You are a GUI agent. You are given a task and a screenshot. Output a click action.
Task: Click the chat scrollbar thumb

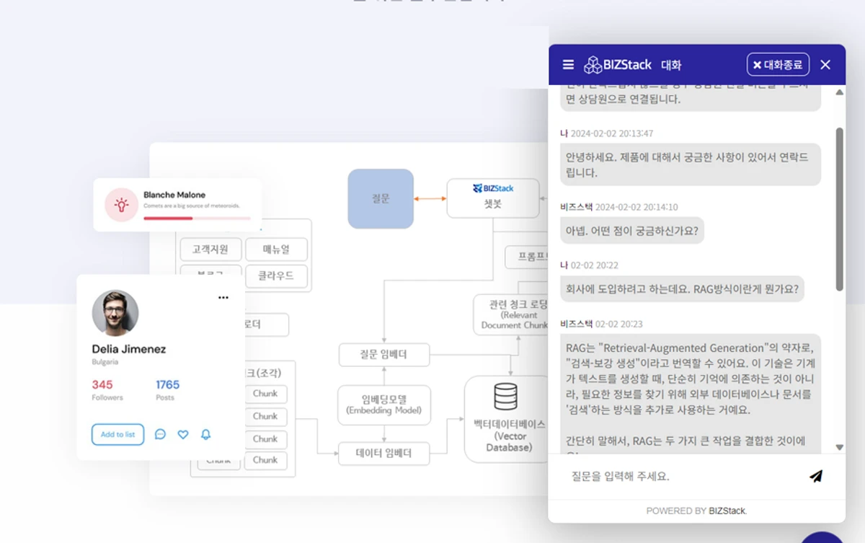pos(840,209)
